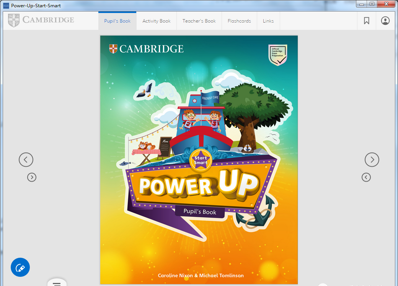Close the Power-Up-Start-Smart window
This screenshot has height=286, width=398.
click(x=386, y=4)
